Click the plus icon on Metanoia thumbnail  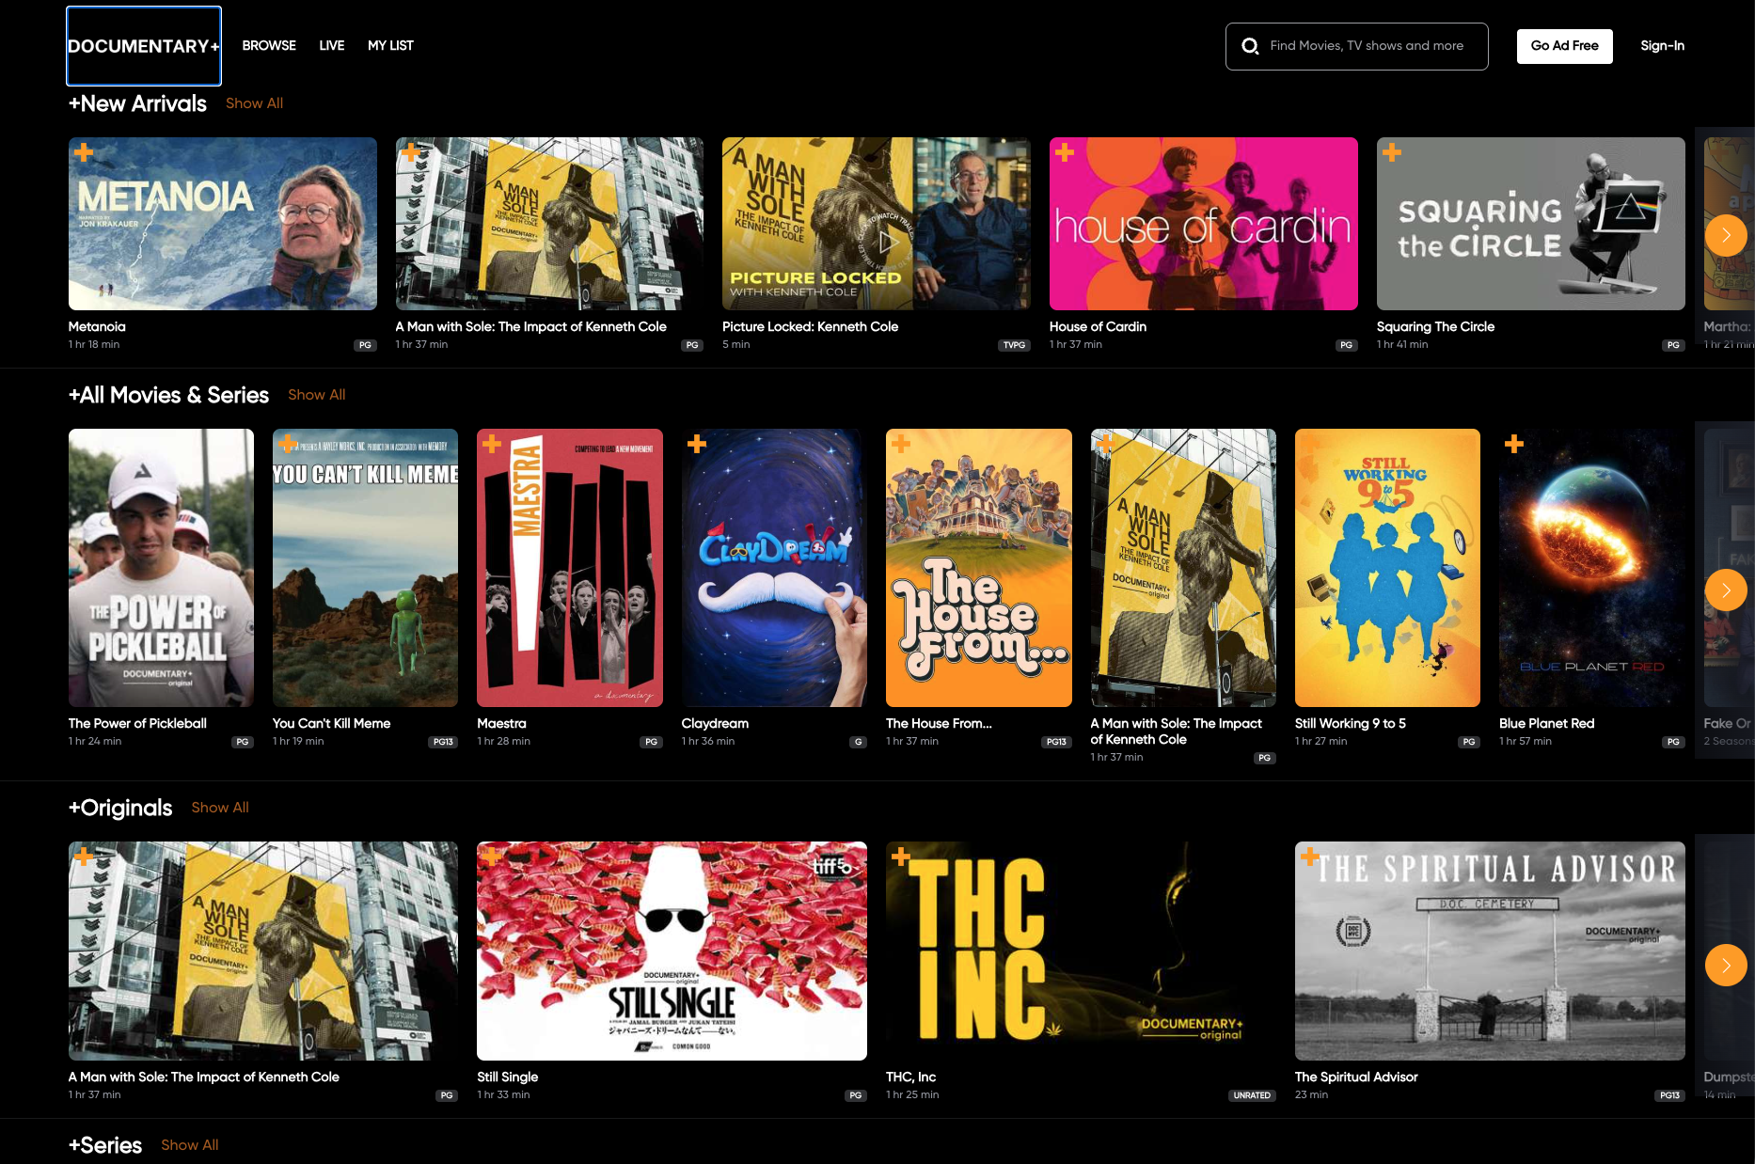[x=84, y=152]
